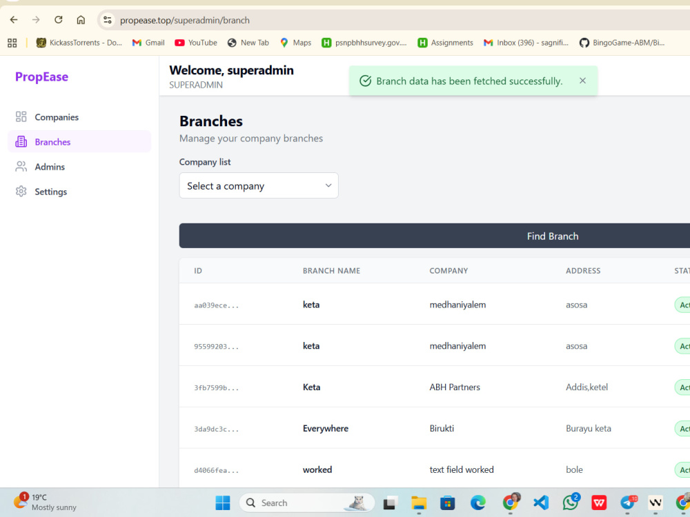Open Admins in the sidebar
The width and height of the screenshot is (690, 517).
click(79, 167)
